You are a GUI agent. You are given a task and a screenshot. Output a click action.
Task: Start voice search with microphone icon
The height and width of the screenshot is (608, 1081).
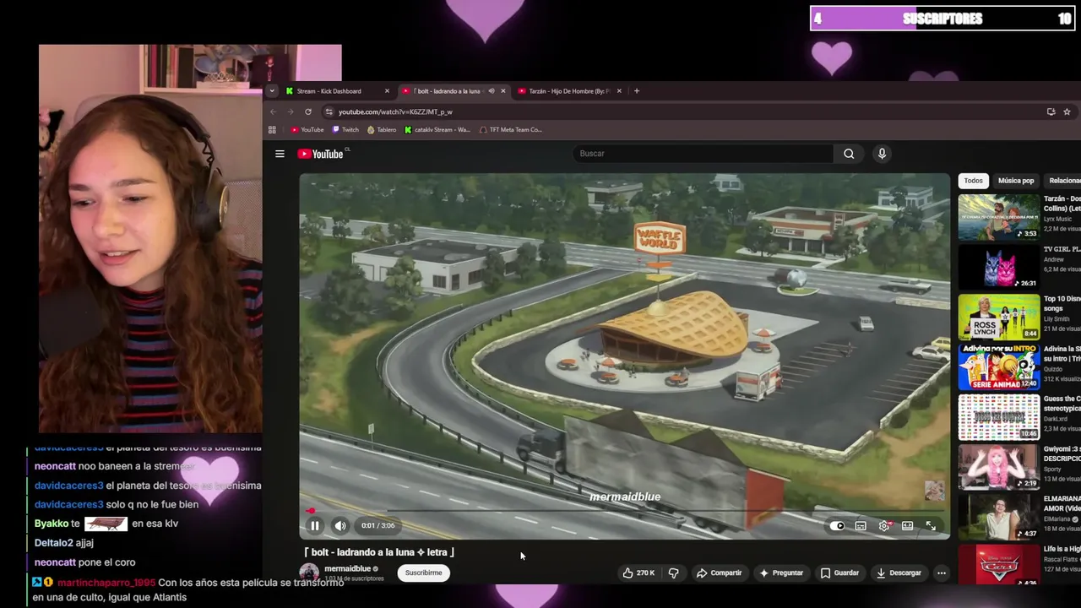click(882, 154)
